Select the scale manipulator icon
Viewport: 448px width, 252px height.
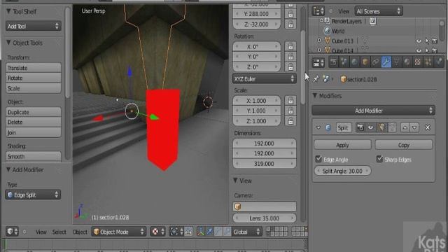227,232
